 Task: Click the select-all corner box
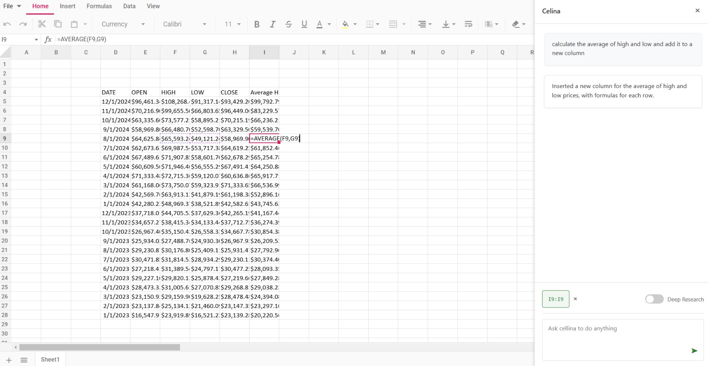5,52
